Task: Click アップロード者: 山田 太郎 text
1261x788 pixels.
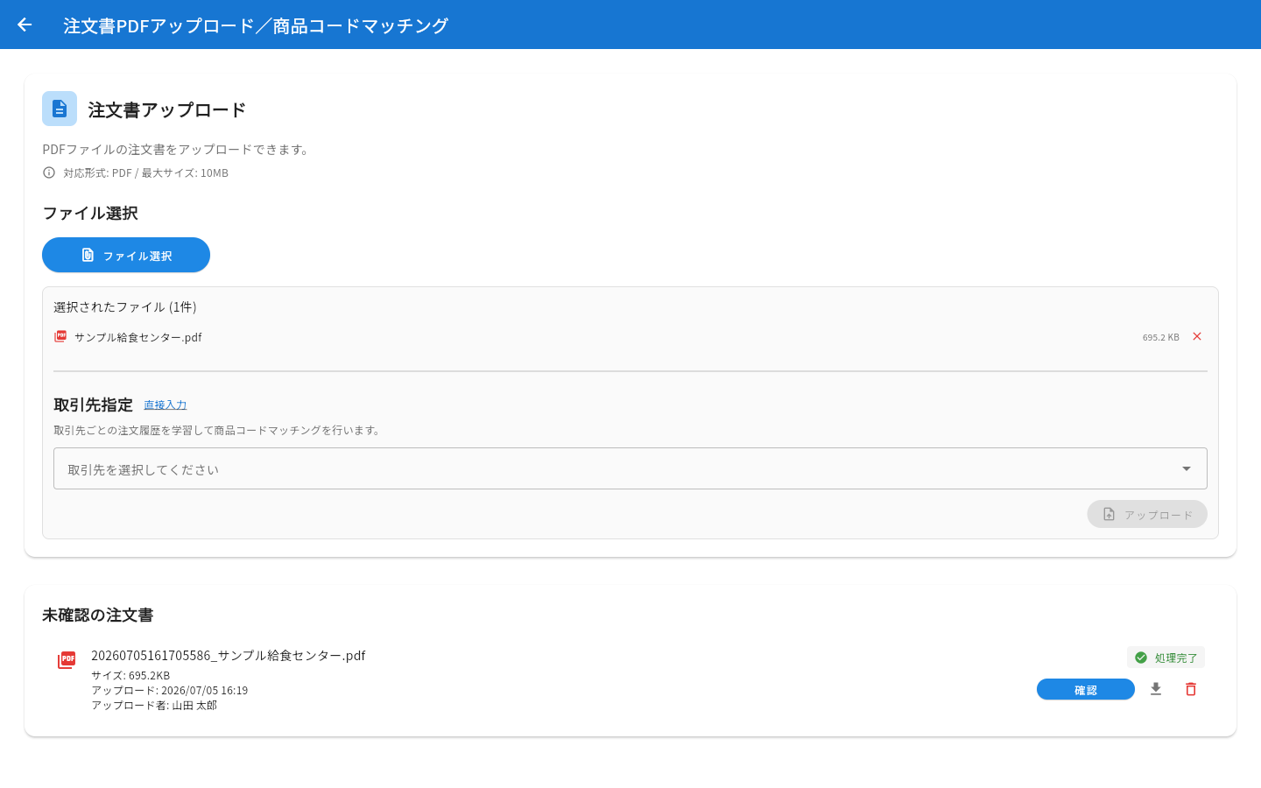Action: click(154, 705)
